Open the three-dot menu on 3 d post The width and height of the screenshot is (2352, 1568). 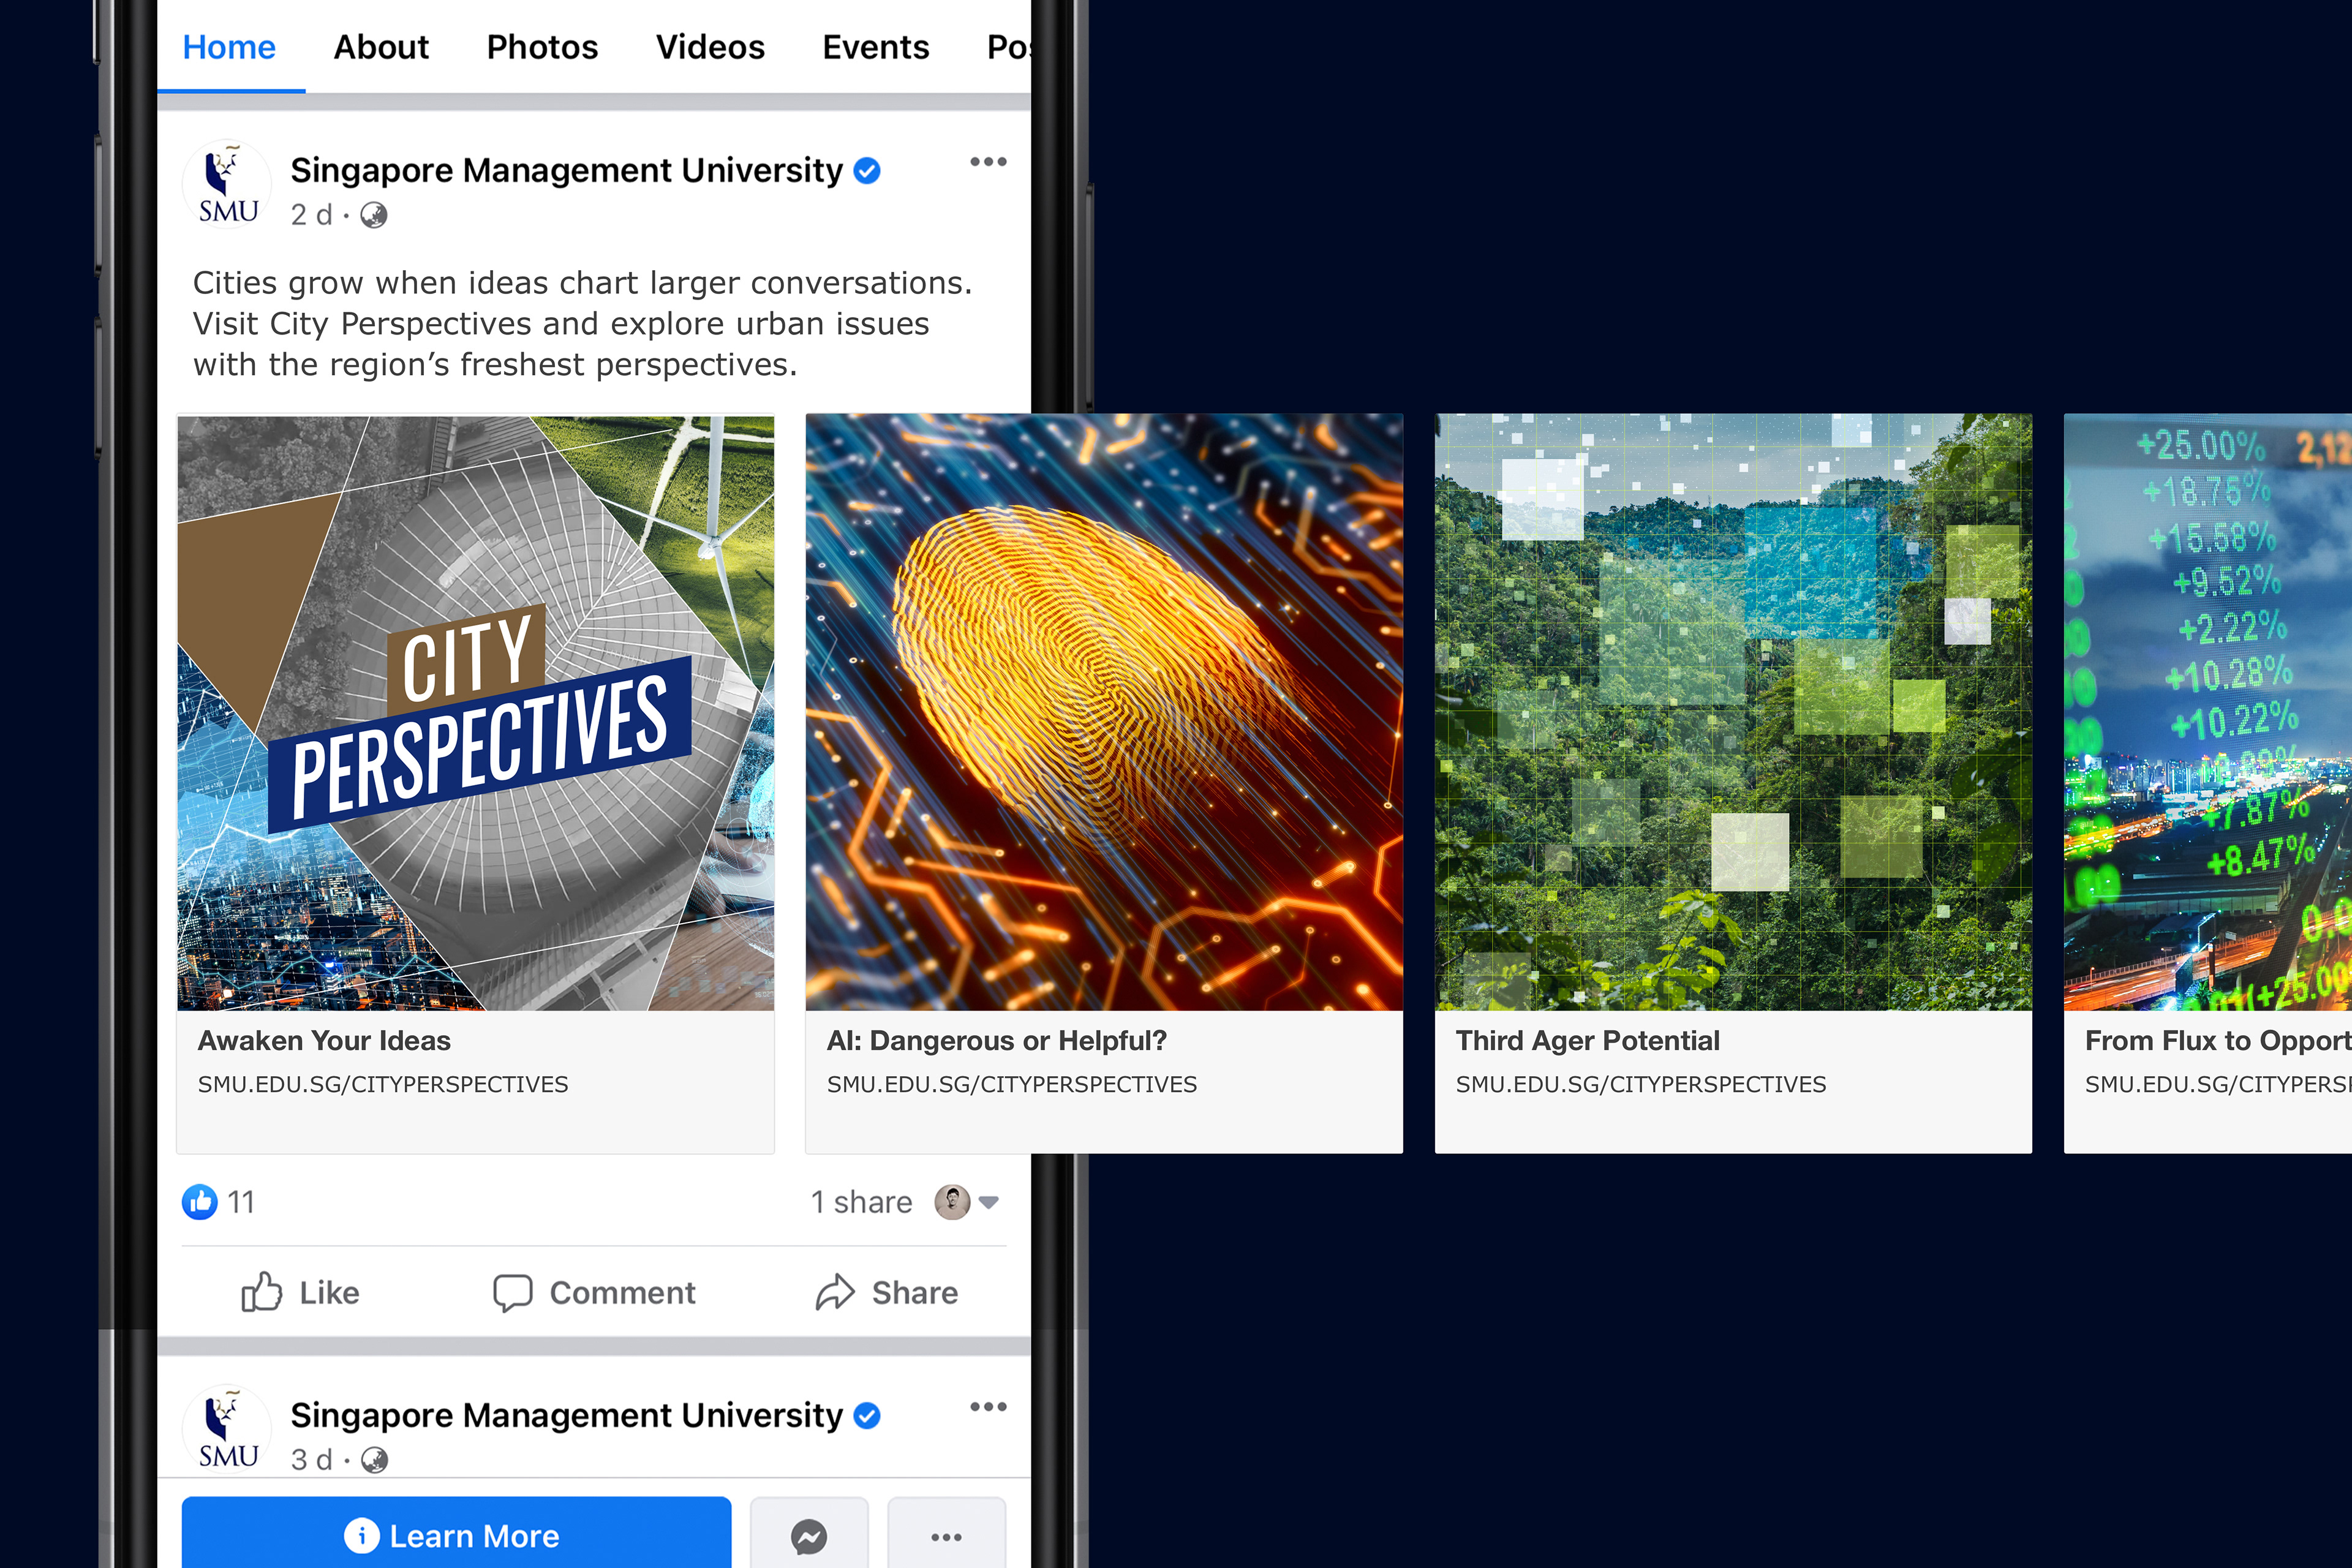pyautogui.click(x=988, y=1407)
